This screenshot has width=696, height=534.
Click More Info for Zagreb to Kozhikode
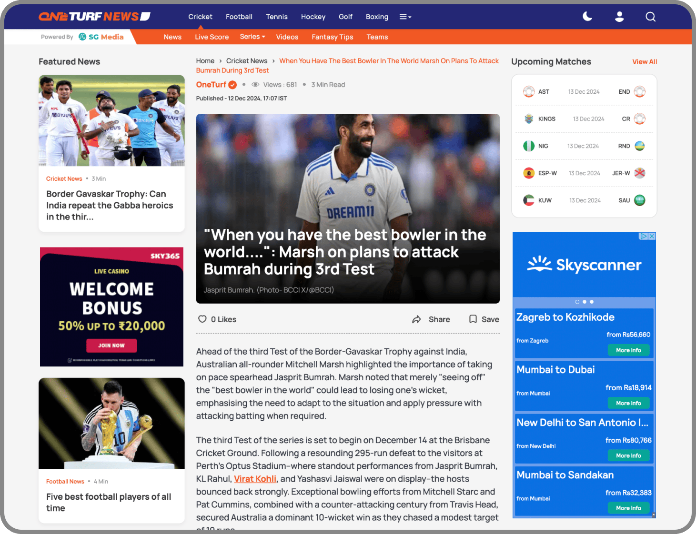pyautogui.click(x=628, y=350)
